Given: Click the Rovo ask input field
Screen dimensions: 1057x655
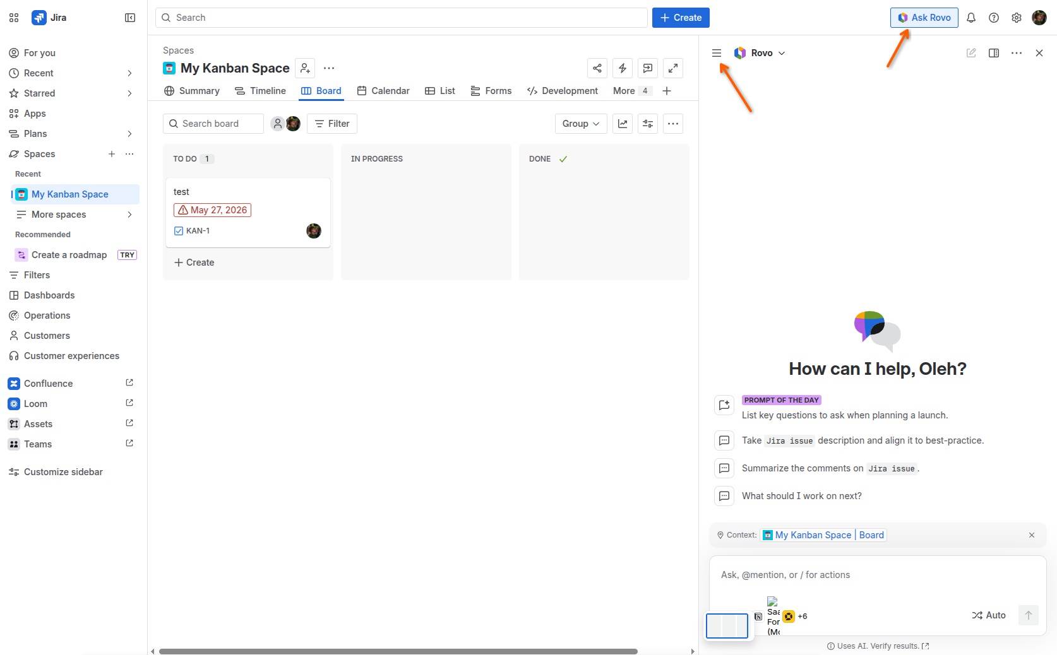Looking at the screenshot, I should pos(878,575).
